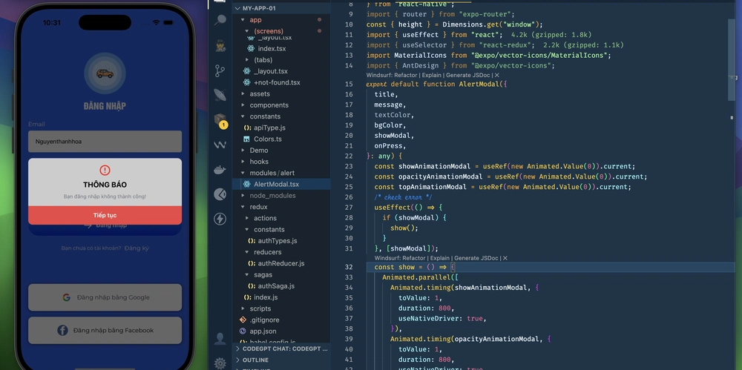Click Explain codelens above AlertModal function
The image size is (742, 370).
432,75
